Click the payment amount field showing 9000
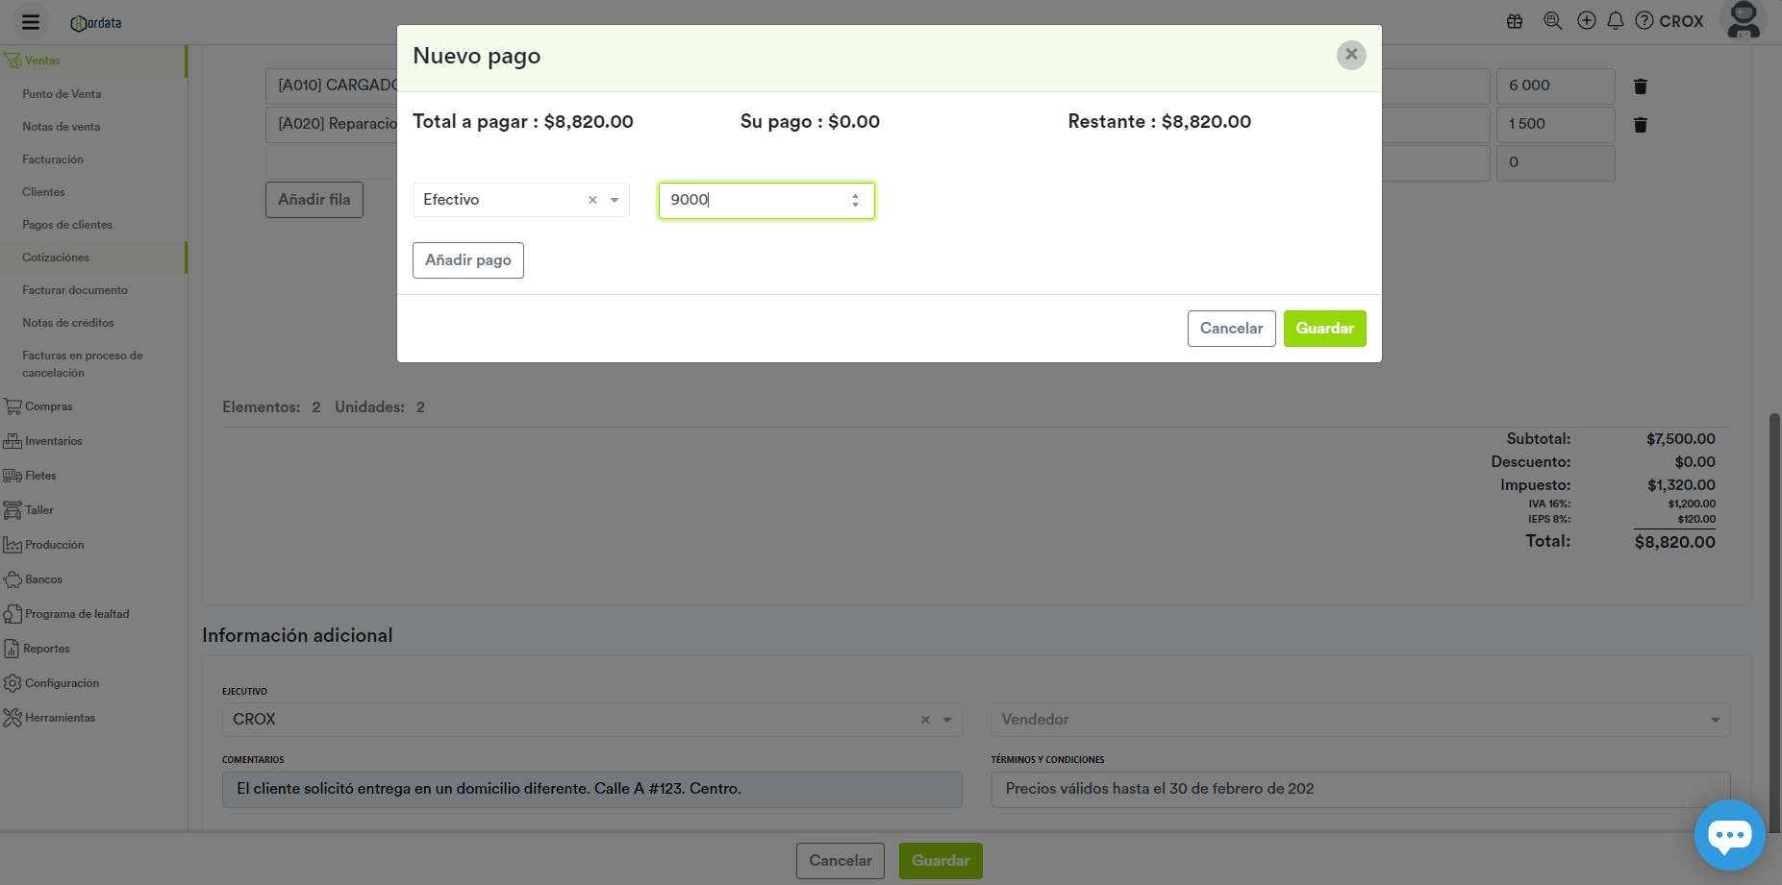This screenshot has width=1782, height=885. [x=750, y=200]
